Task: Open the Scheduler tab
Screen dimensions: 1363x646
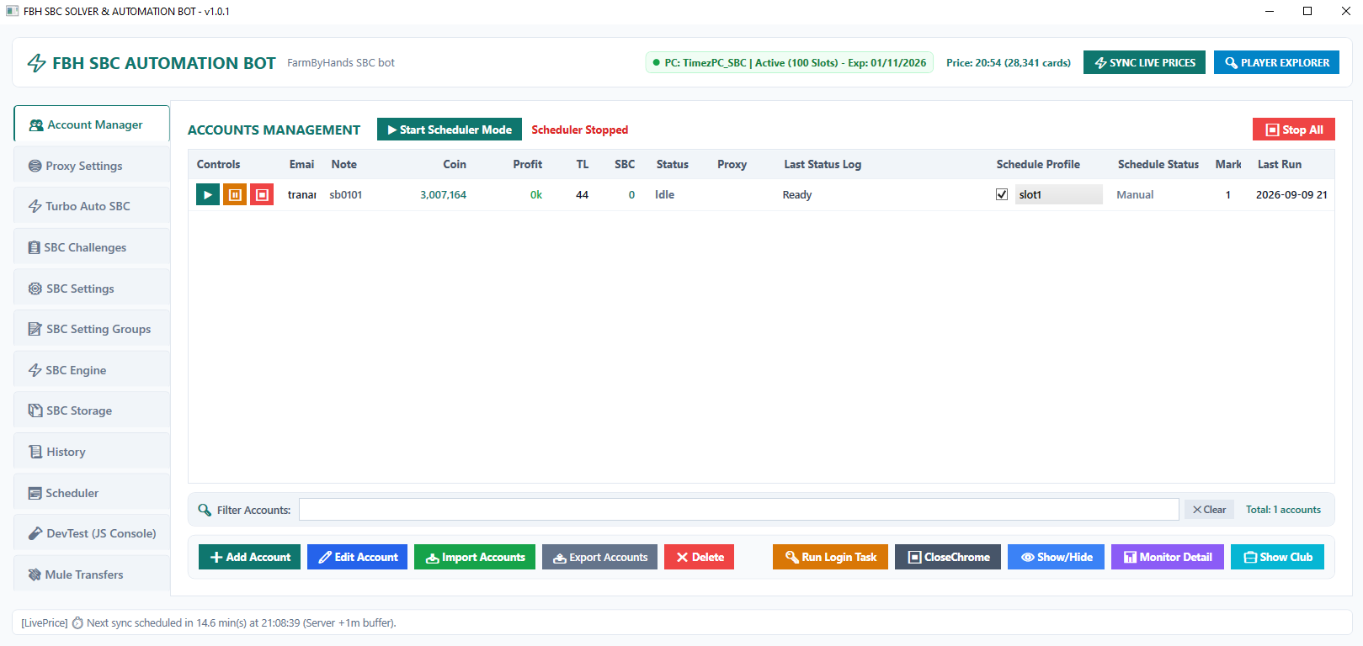Action: [92, 493]
